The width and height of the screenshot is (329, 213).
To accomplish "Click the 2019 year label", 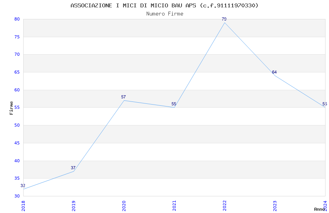I will click(x=74, y=206).
